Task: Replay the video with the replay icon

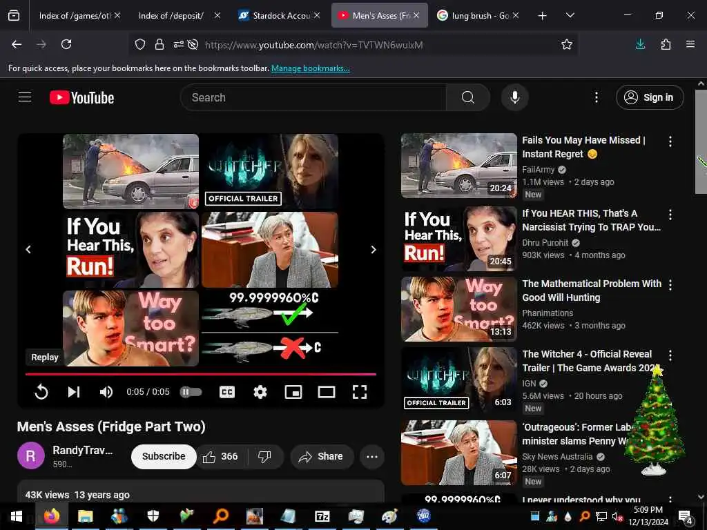Action: point(41,392)
